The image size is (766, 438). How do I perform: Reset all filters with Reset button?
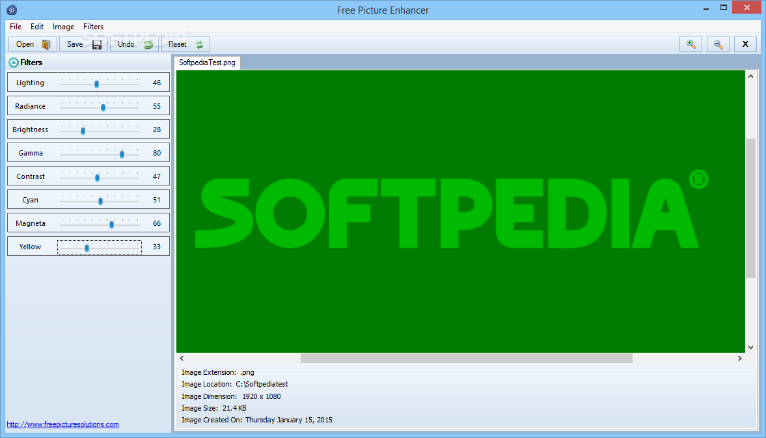pyautogui.click(x=185, y=44)
